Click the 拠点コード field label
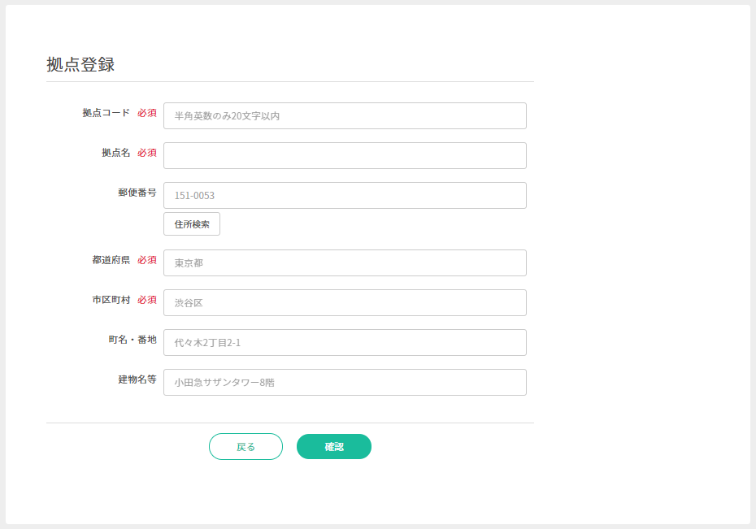 [x=106, y=113]
